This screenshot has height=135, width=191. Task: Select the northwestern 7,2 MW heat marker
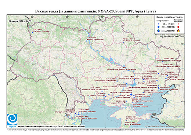(33, 33)
